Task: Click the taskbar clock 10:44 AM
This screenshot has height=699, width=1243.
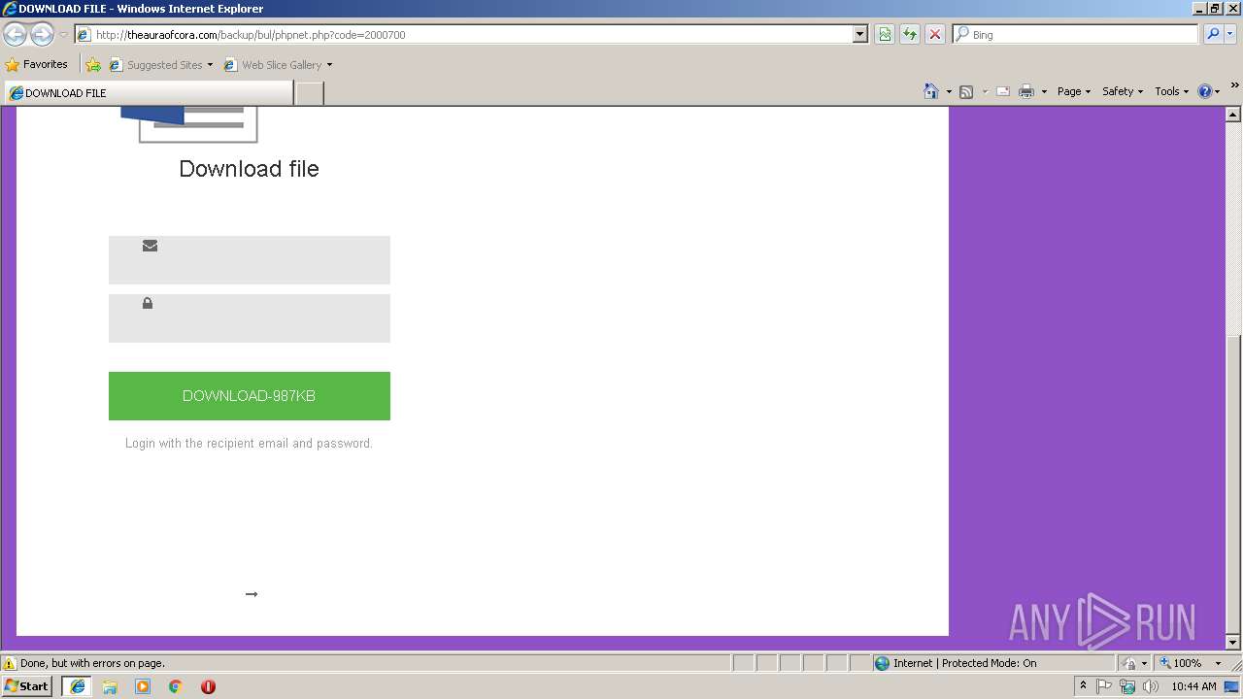Action: 1193,686
